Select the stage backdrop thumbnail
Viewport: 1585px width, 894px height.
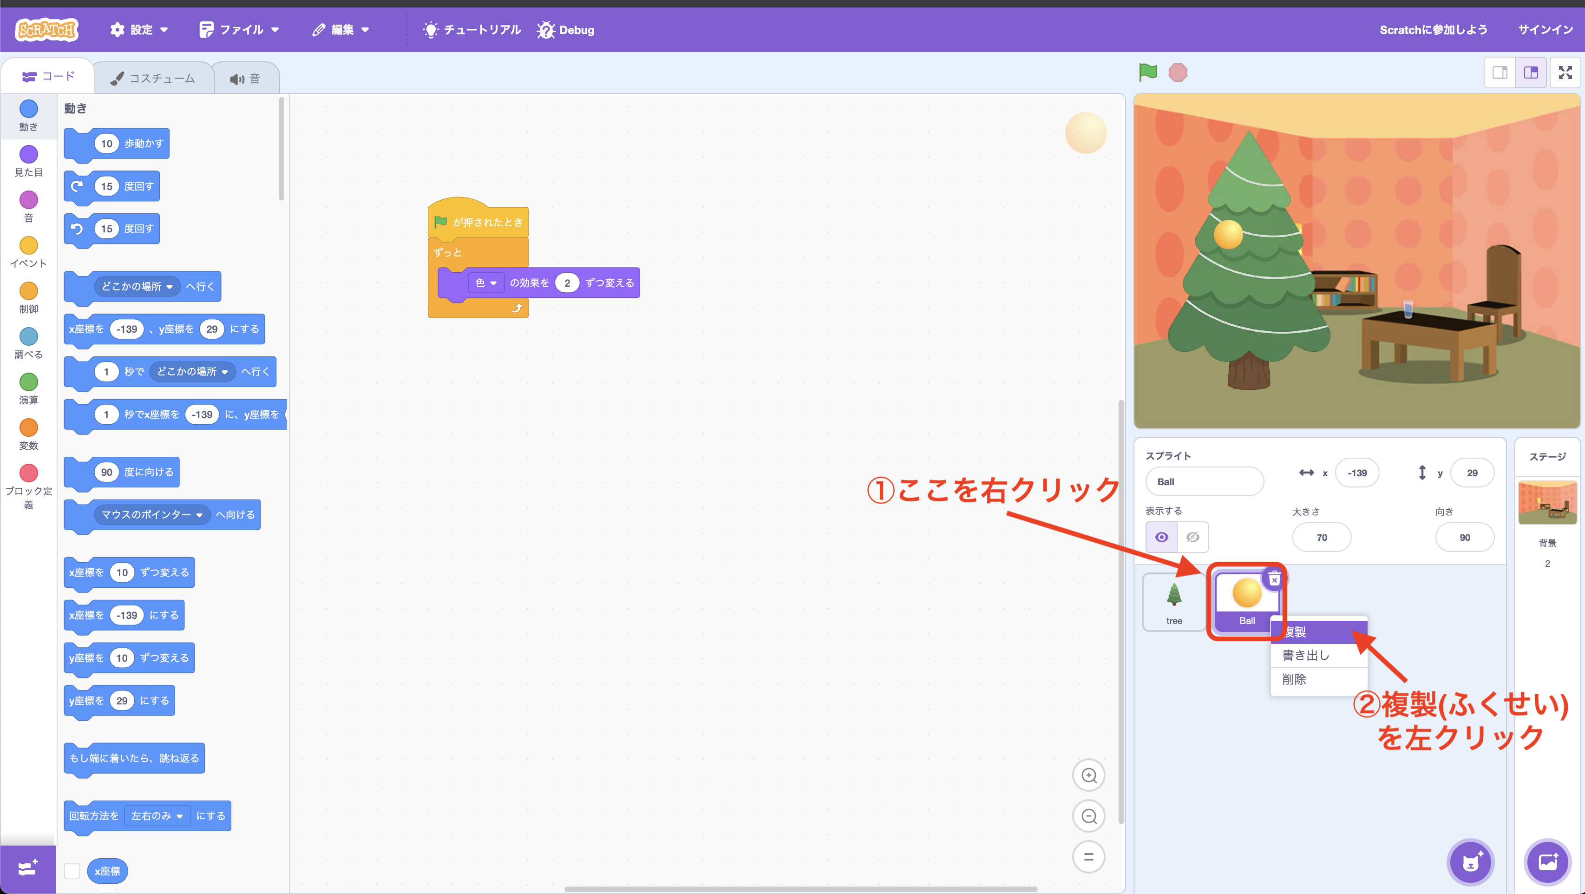click(x=1547, y=503)
